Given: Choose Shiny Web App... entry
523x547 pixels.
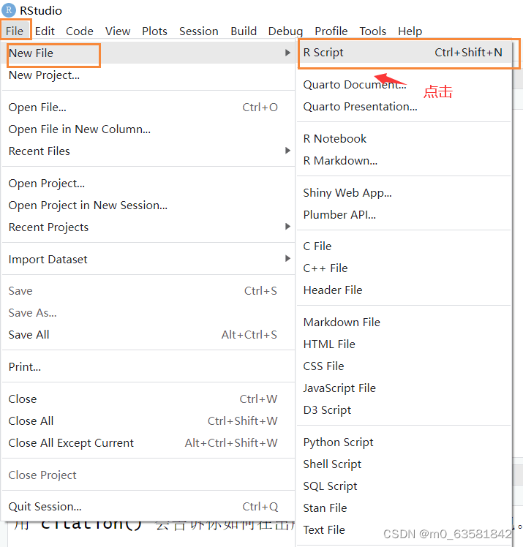Looking at the screenshot, I should click(x=404, y=193).
